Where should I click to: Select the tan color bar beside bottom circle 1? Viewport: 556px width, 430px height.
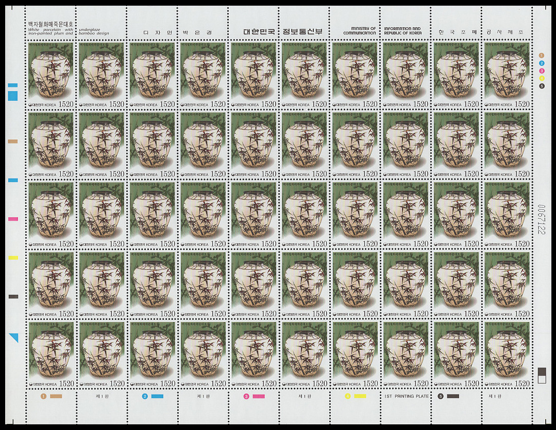[x=56, y=397]
